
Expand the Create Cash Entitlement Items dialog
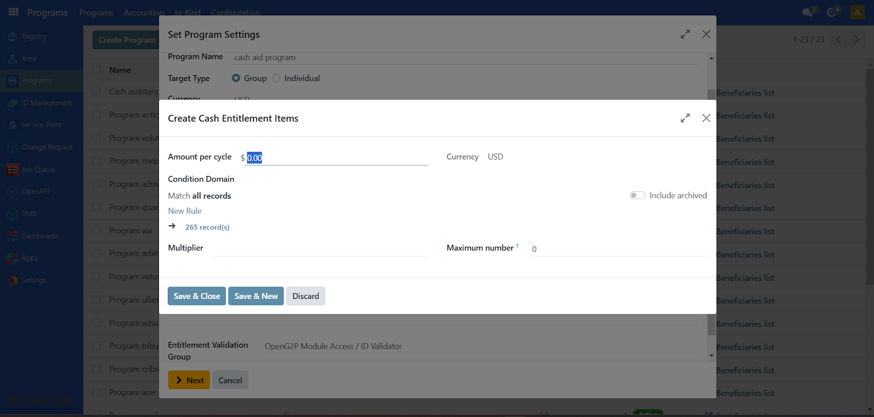[685, 118]
